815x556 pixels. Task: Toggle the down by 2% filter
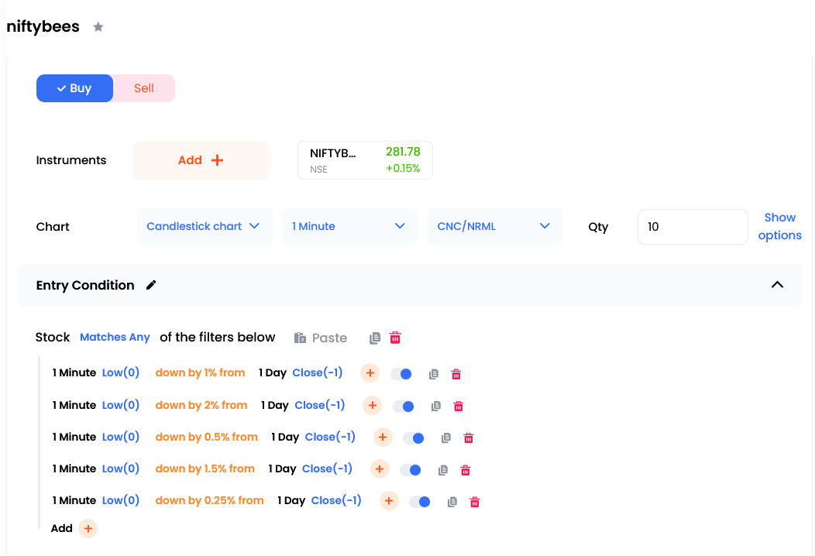(404, 407)
